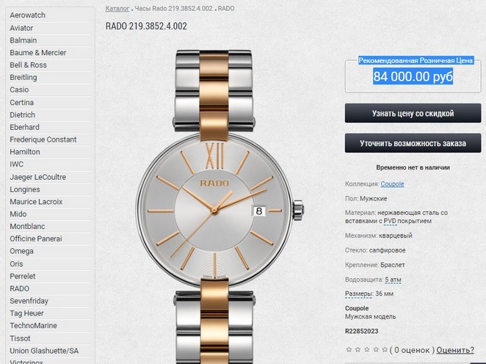Click the 'Уточнить возможность заказа' button
The height and width of the screenshot is (364, 486).
(x=413, y=143)
